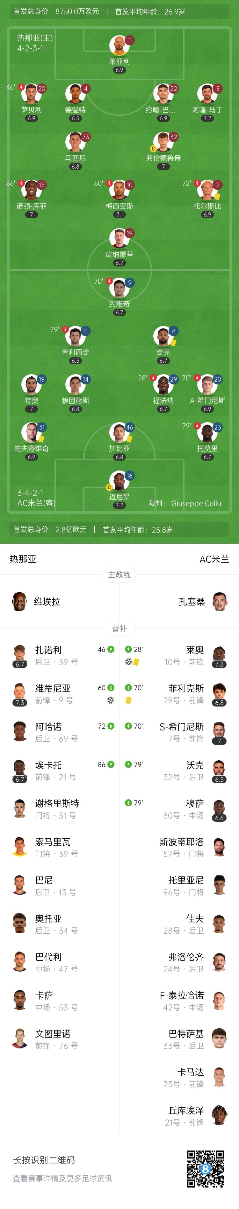Click the red substitution arrow on 萨贝利
This screenshot has width=239, height=1209.
coord(21,87)
